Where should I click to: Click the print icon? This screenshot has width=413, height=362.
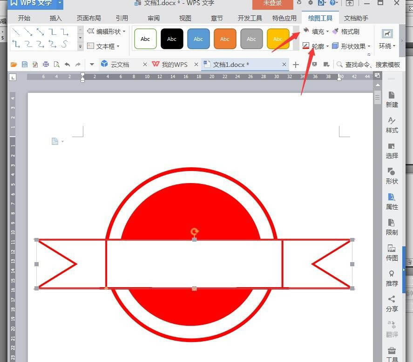click(46, 65)
